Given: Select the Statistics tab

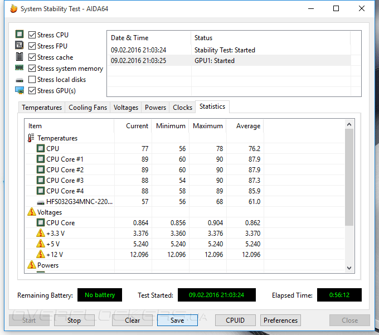Looking at the screenshot, I should coord(212,106).
